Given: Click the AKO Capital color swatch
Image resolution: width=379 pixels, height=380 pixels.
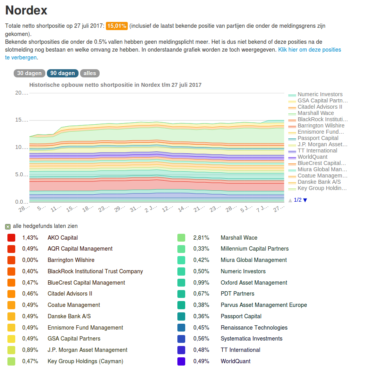Looking at the screenshot, I should point(11,238).
